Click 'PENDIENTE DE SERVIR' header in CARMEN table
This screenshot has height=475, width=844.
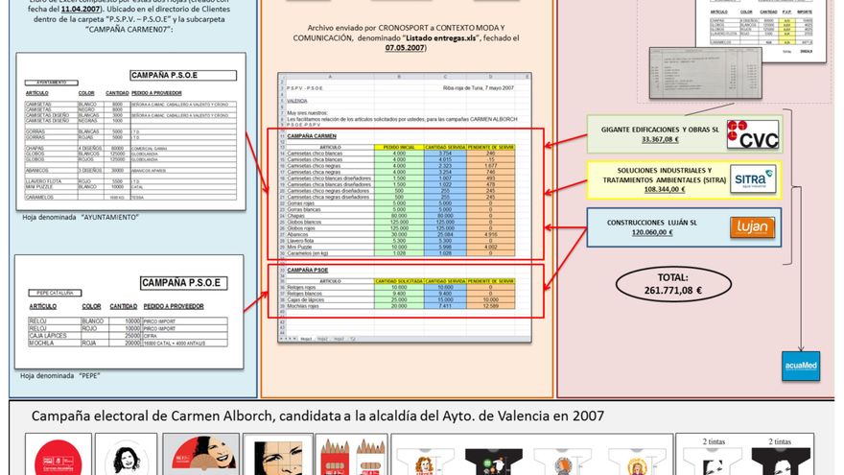coord(490,147)
